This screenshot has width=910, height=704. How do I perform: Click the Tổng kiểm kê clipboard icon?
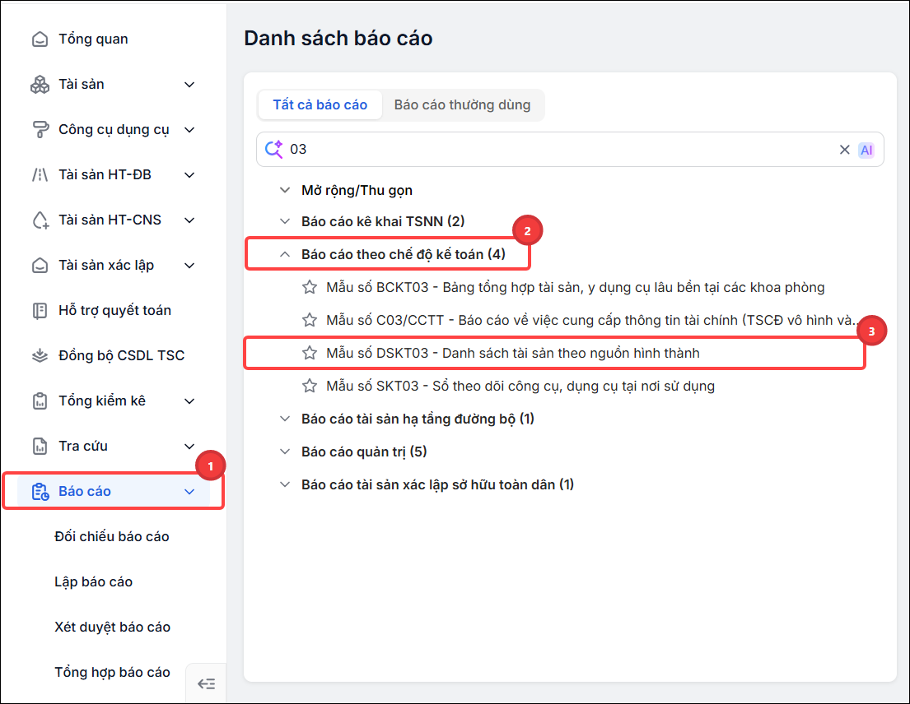[x=40, y=401]
